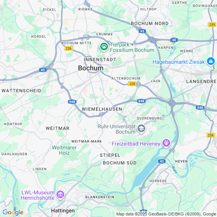Viewport: 217px width, 217px height.
Task: Select the Hagebaumarkt Ziesak shopping pin
Action: tap(210, 61)
